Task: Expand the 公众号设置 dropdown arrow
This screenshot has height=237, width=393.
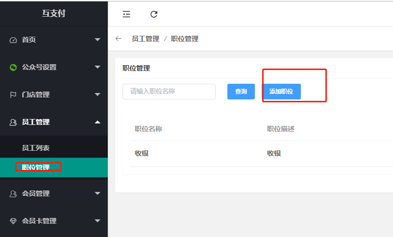Action: coord(98,67)
